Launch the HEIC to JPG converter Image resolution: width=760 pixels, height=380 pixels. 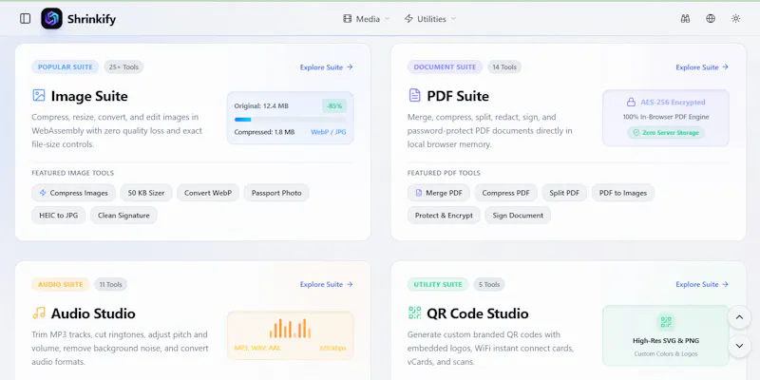click(x=59, y=216)
